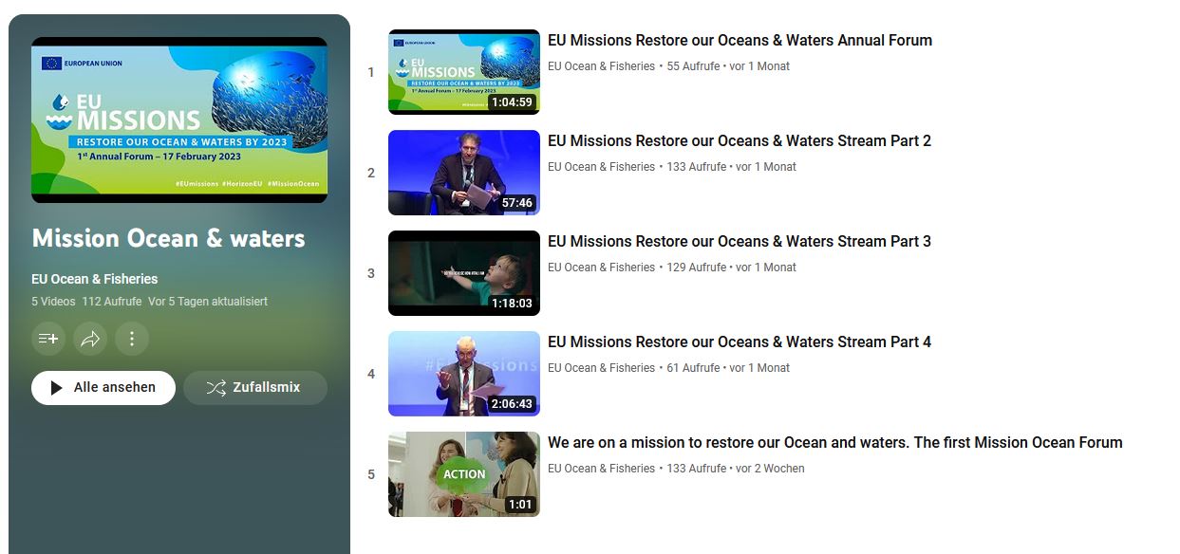Visit the channel link under Stream Part 4
This screenshot has width=1180, height=554.
(602, 368)
